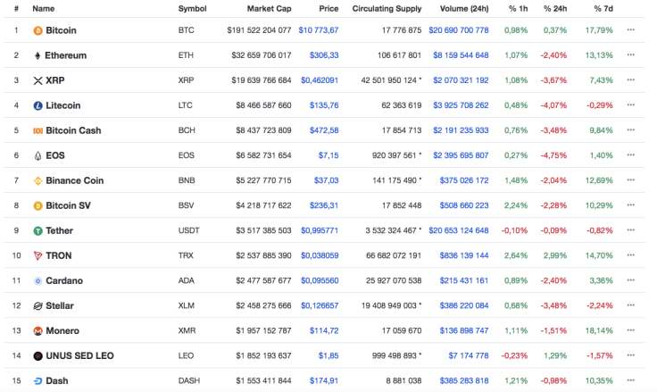Open the Bitcoin Cash name link
The height and width of the screenshot is (392, 657).
point(73,130)
